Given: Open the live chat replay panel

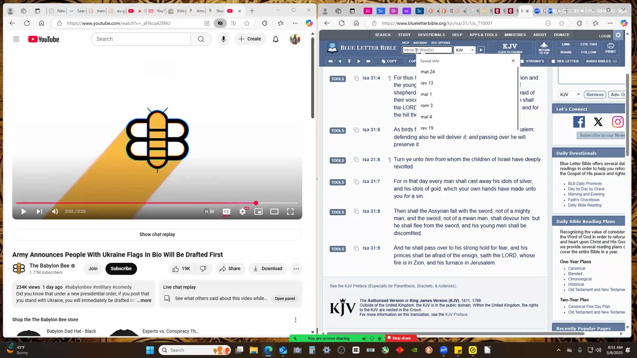Looking at the screenshot, I should [285, 298].
